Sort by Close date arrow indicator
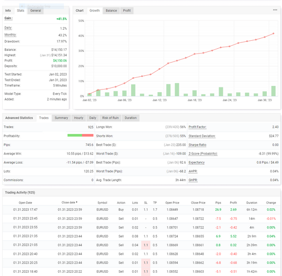This screenshot has height=276, width=282. (77, 202)
